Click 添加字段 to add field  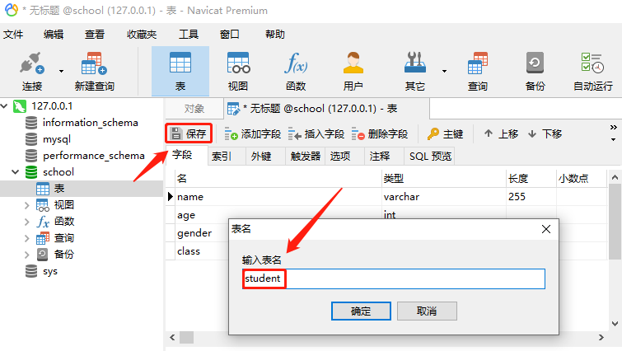pyautogui.click(x=252, y=134)
